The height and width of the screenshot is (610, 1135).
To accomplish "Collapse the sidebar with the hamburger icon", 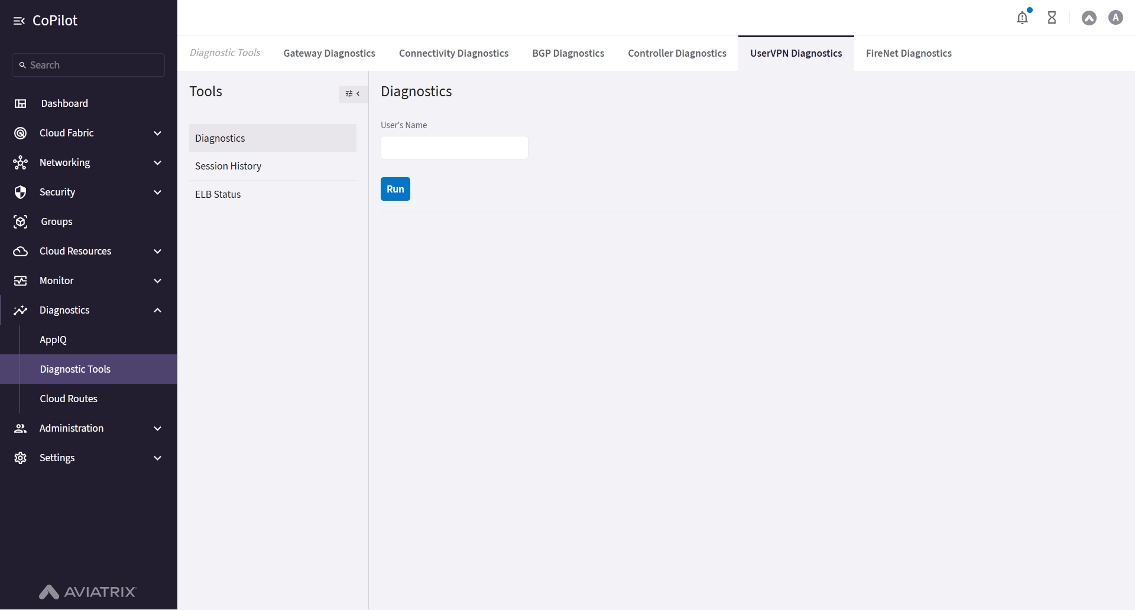I will point(19,20).
